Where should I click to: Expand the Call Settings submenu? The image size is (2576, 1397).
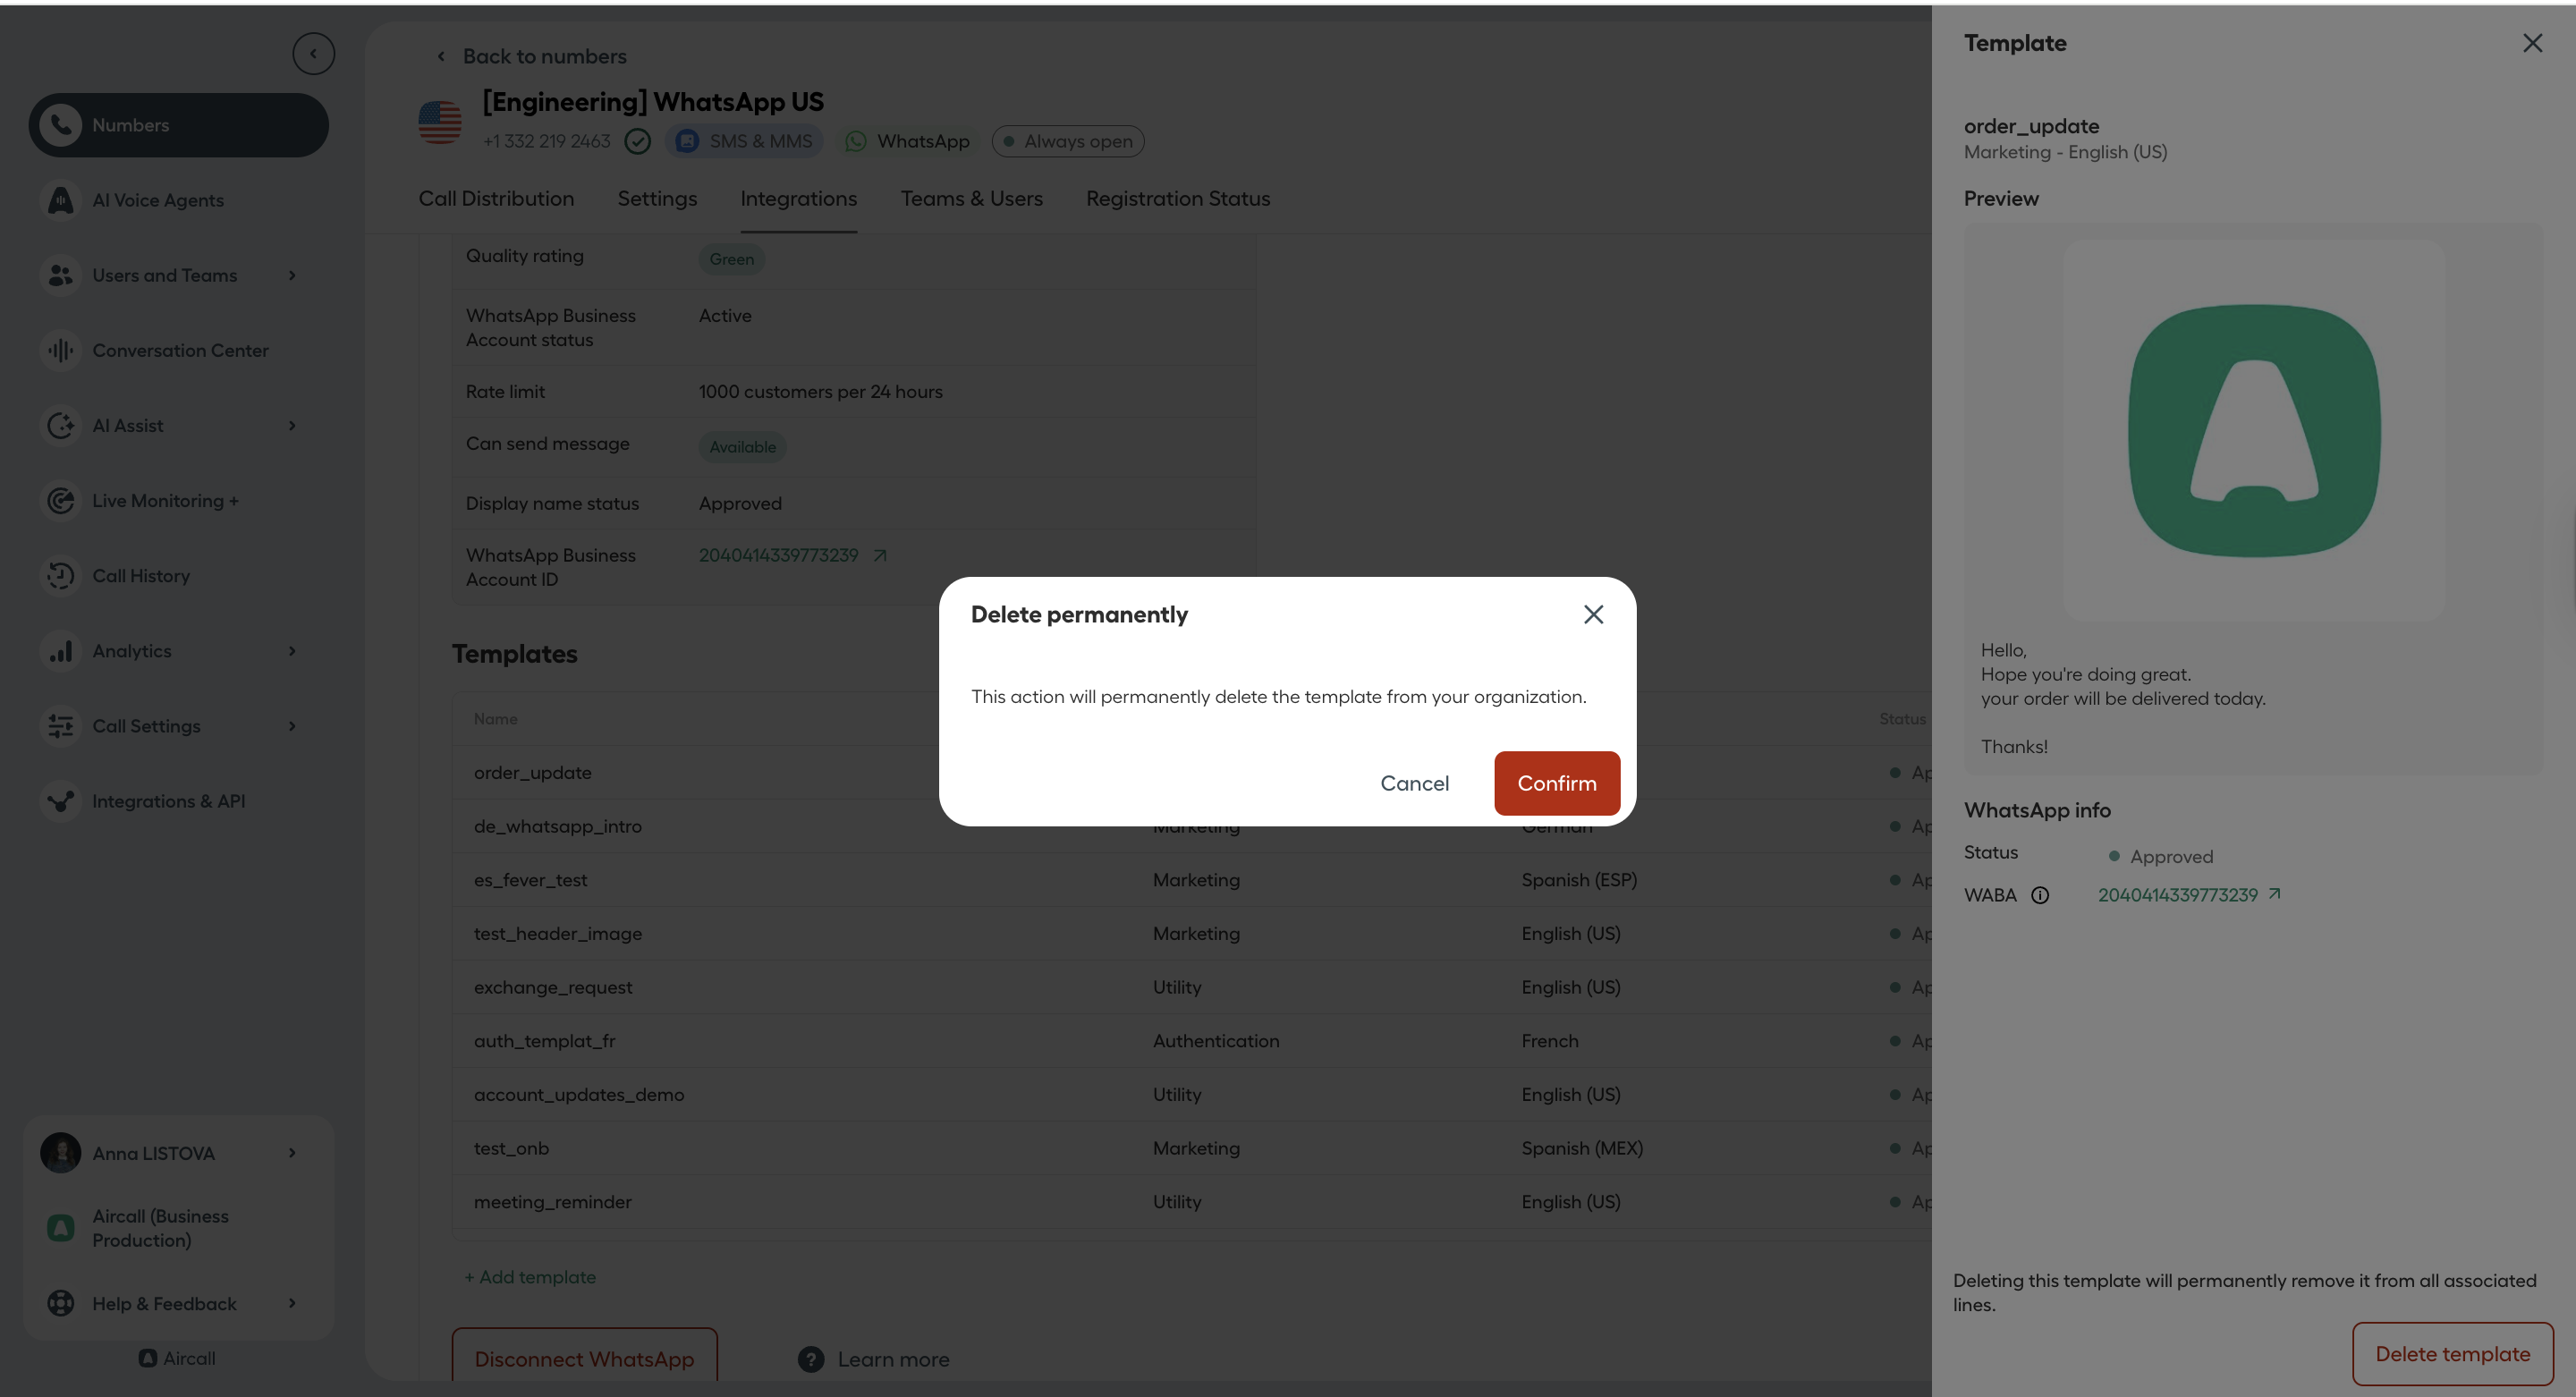(x=292, y=726)
